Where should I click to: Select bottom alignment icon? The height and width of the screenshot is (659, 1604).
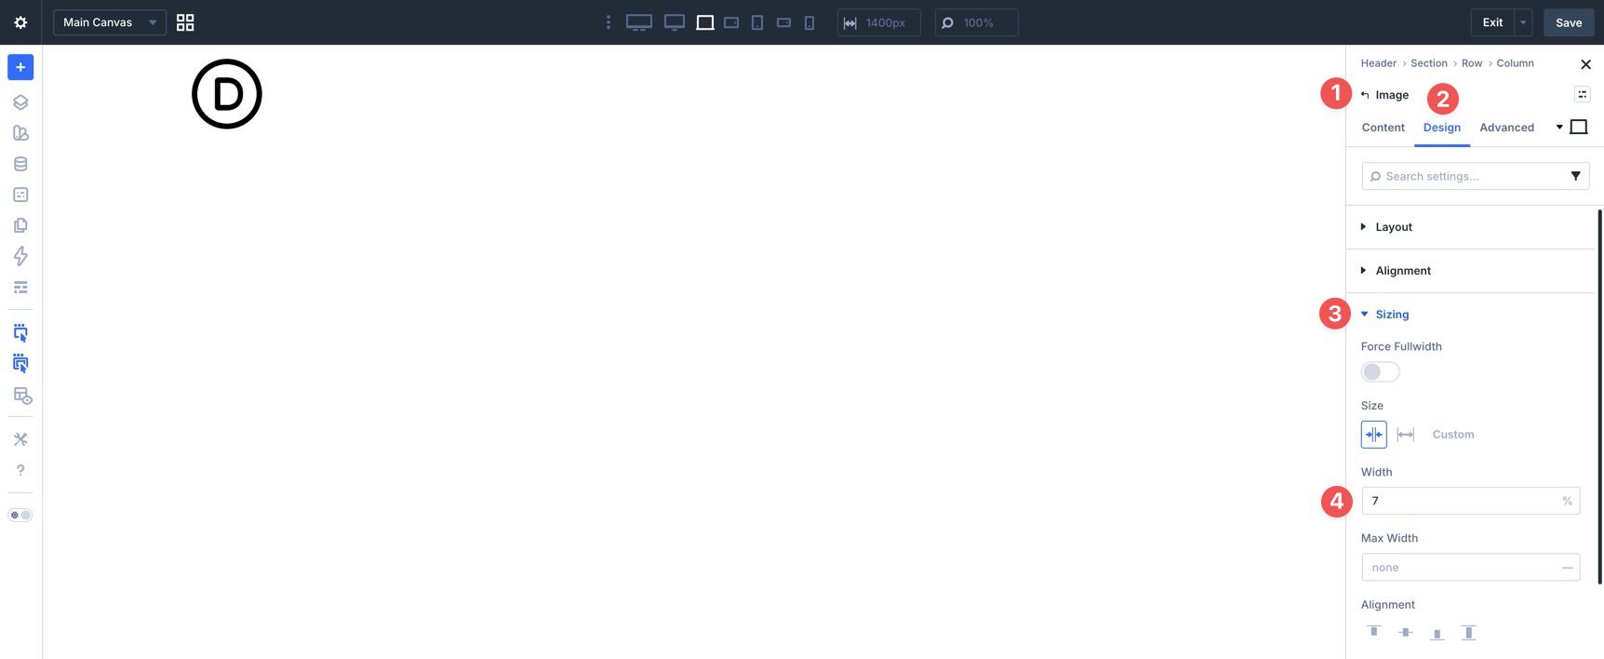pyautogui.click(x=1437, y=632)
